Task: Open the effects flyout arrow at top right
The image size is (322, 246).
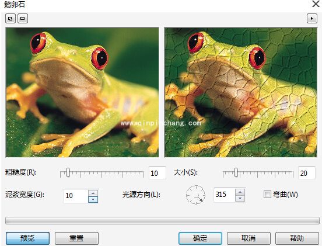Action: 312,19
